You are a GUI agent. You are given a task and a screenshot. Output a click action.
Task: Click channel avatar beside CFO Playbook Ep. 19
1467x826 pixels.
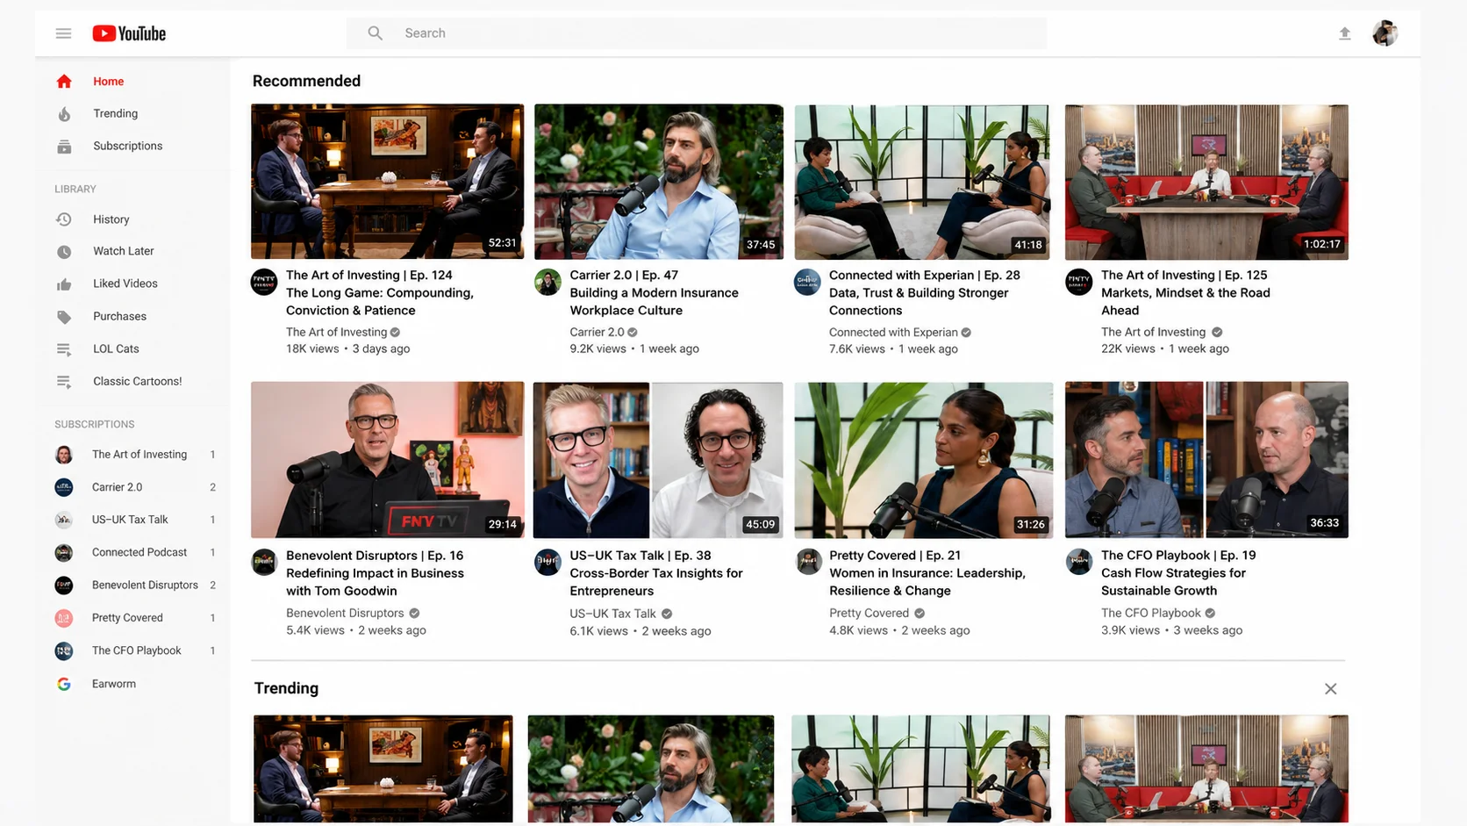click(1078, 562)
